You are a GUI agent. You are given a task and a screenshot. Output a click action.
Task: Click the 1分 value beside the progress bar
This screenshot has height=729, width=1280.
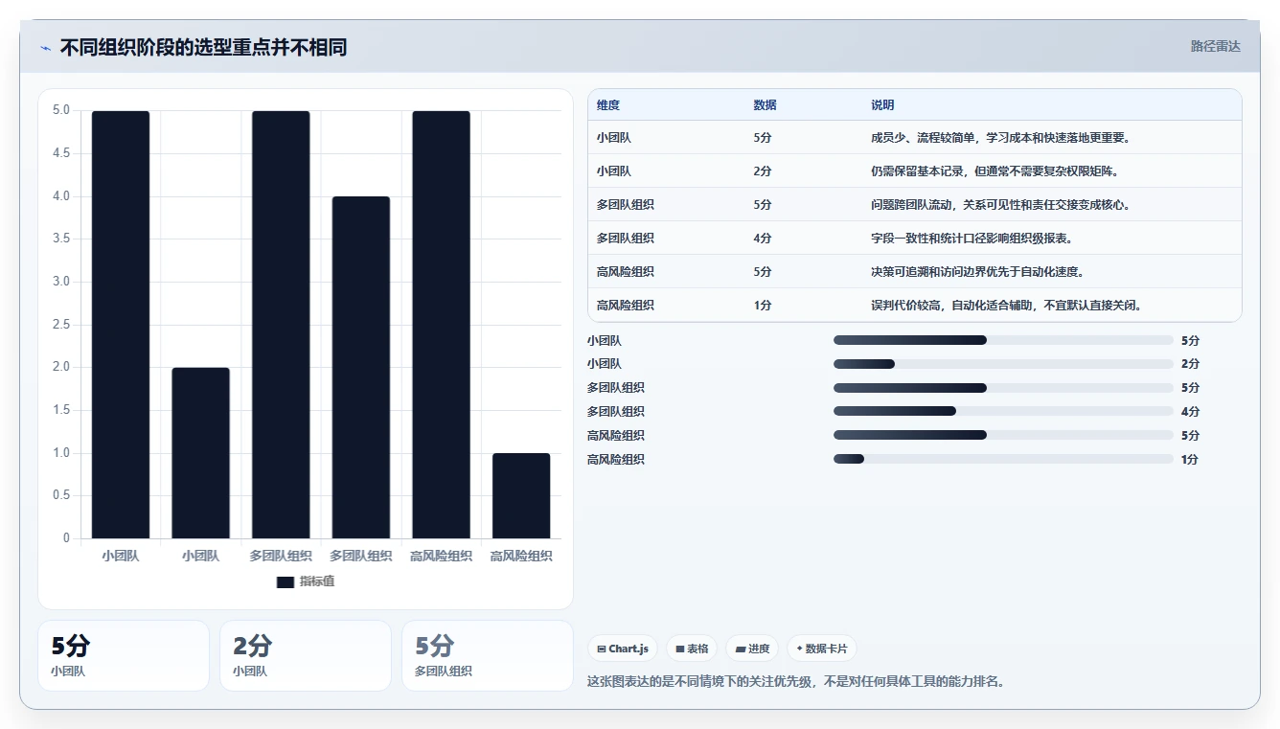coord(1190,460)
